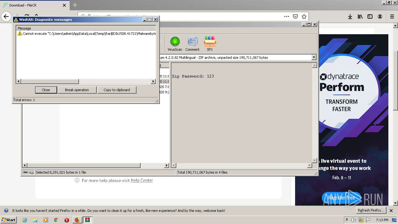398x224 pixels.
Task: Expand the WinRAR archive path dropdown
Action: pyautogui.click(x=314, y=57)
